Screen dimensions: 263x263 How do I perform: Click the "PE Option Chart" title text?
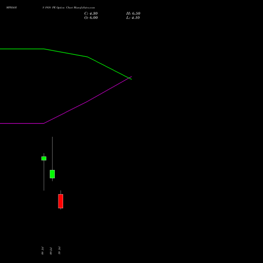pyautogui.click(x=63, y=8)
